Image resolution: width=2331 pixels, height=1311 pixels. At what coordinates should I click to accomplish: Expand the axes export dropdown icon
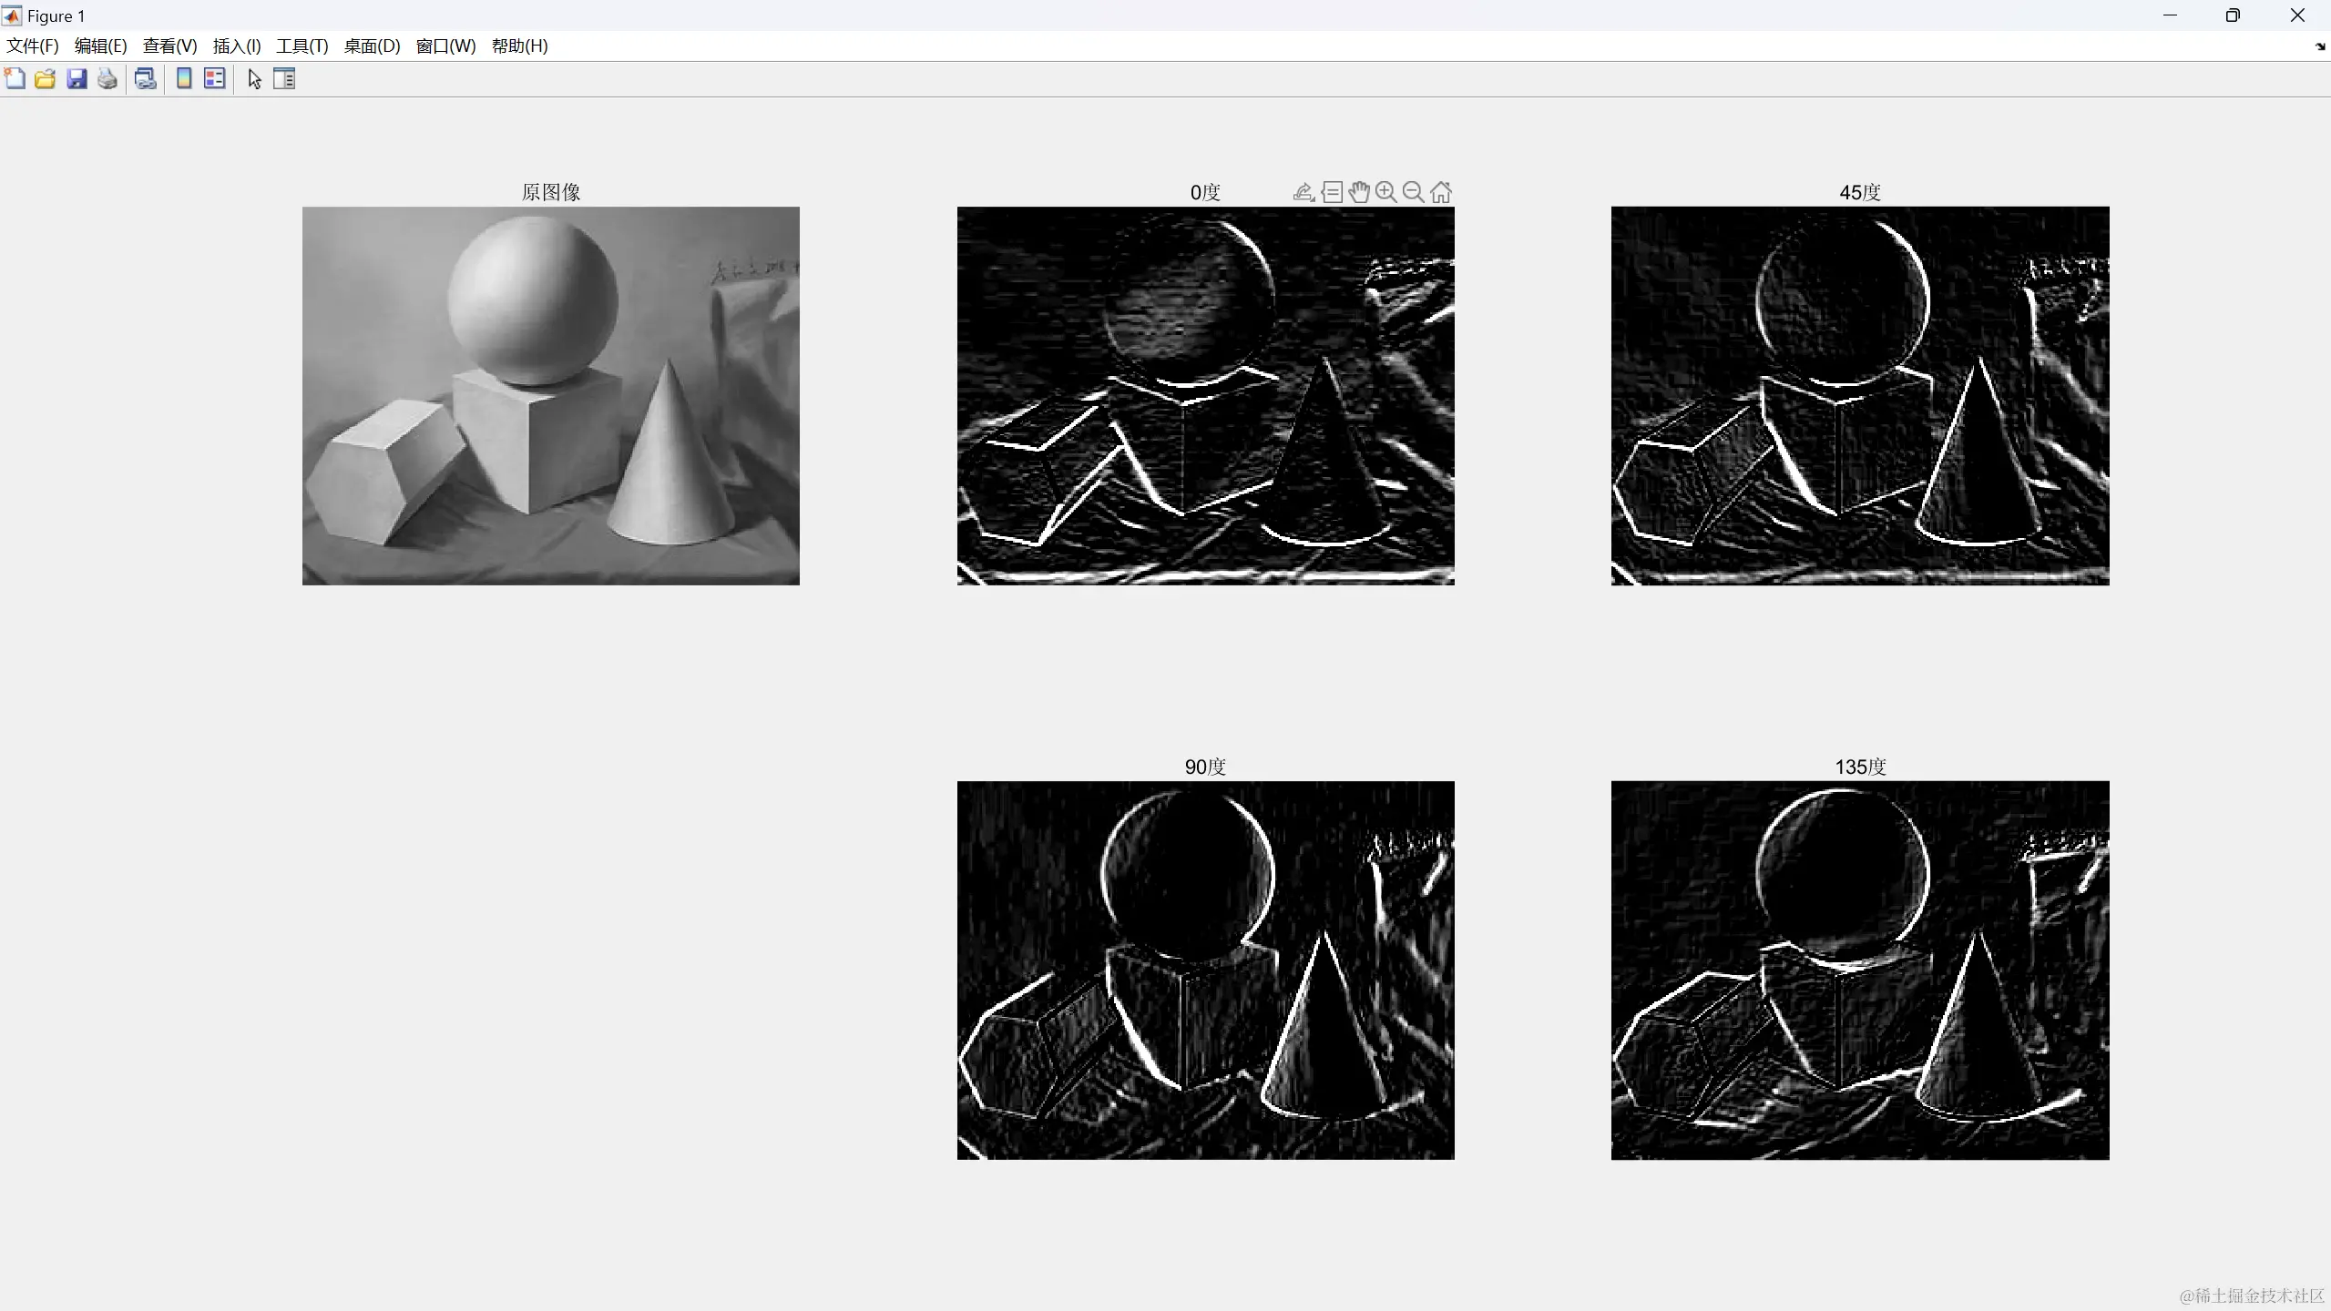click(x=1304, y=192)
